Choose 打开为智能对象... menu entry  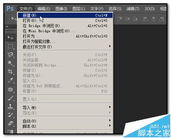tap(65, 42)
